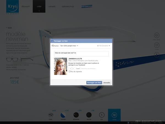Go to previous thumbnail arrow

pos(70,68)
